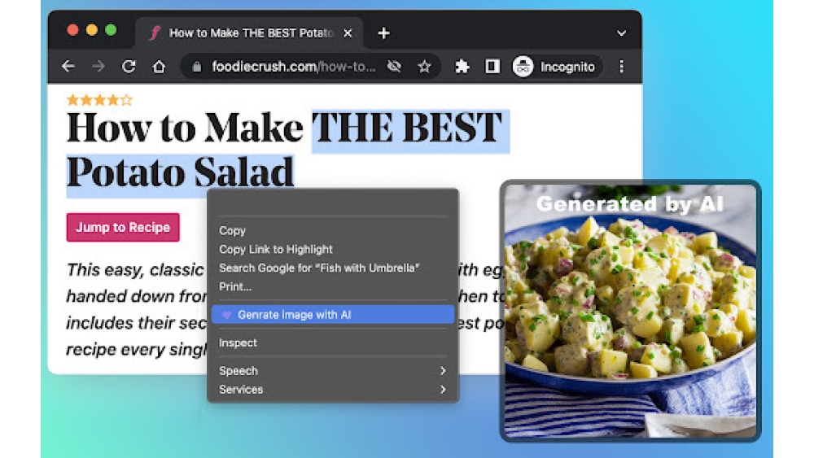
Task: Open the browser home page icon
Action: [159, 67]
